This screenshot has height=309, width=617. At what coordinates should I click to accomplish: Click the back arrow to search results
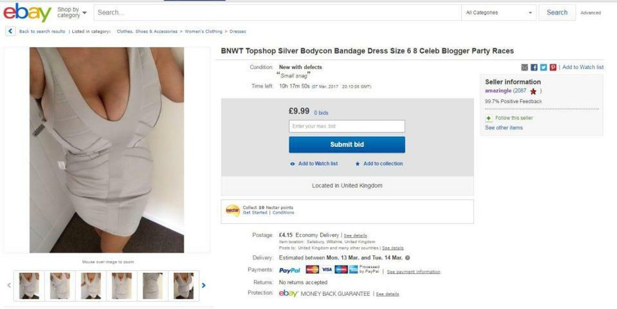click(10, 31)
